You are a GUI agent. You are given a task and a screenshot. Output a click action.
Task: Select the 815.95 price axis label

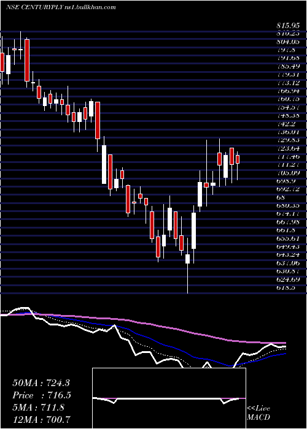coord(288,26)
